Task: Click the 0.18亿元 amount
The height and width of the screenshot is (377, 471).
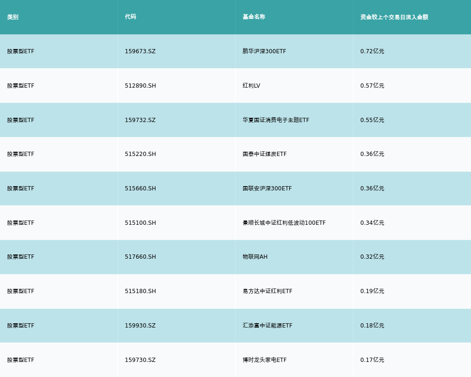Action: coord(372,326)
